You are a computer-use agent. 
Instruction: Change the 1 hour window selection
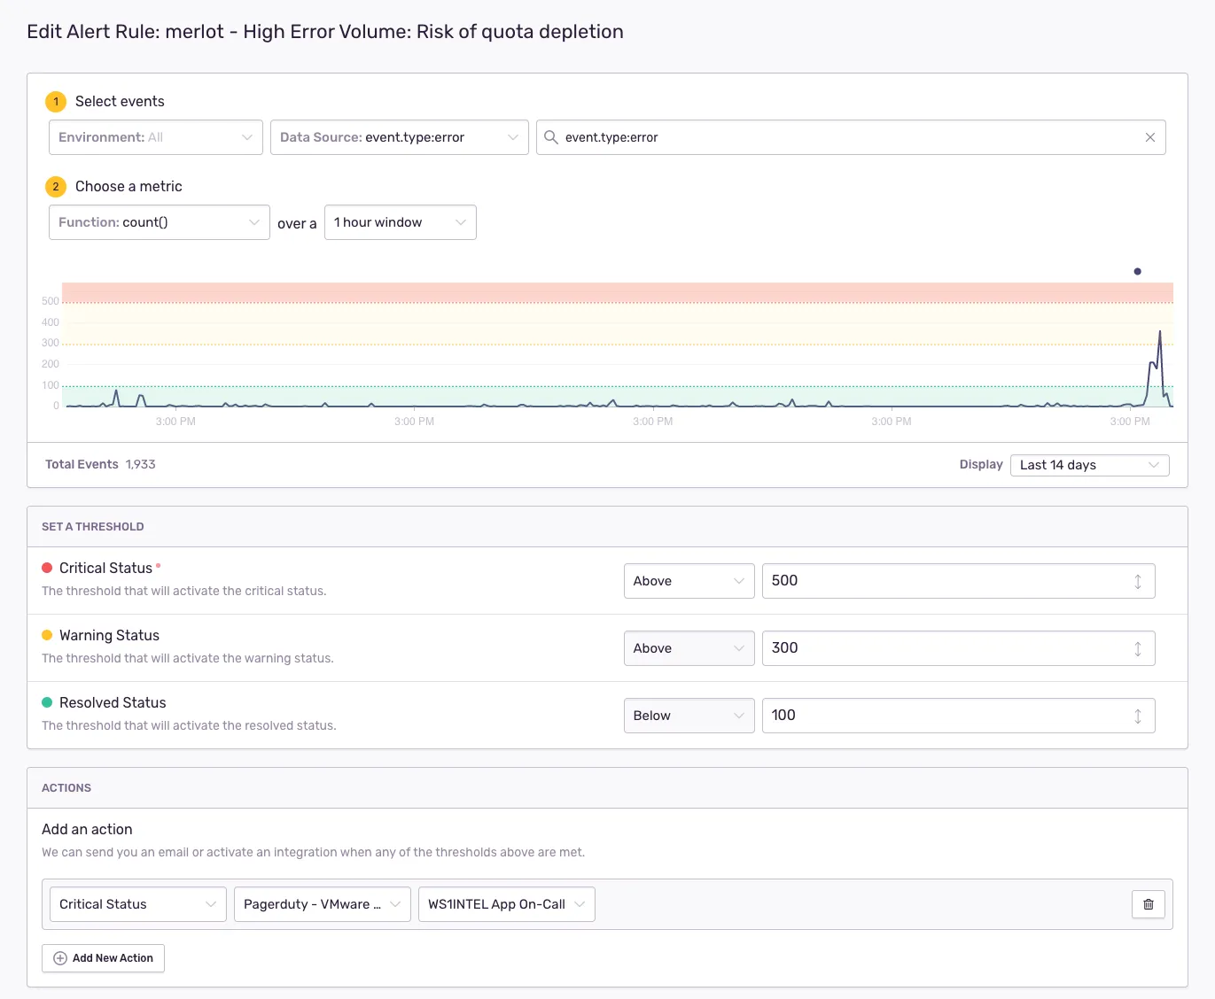click(400, 222)
